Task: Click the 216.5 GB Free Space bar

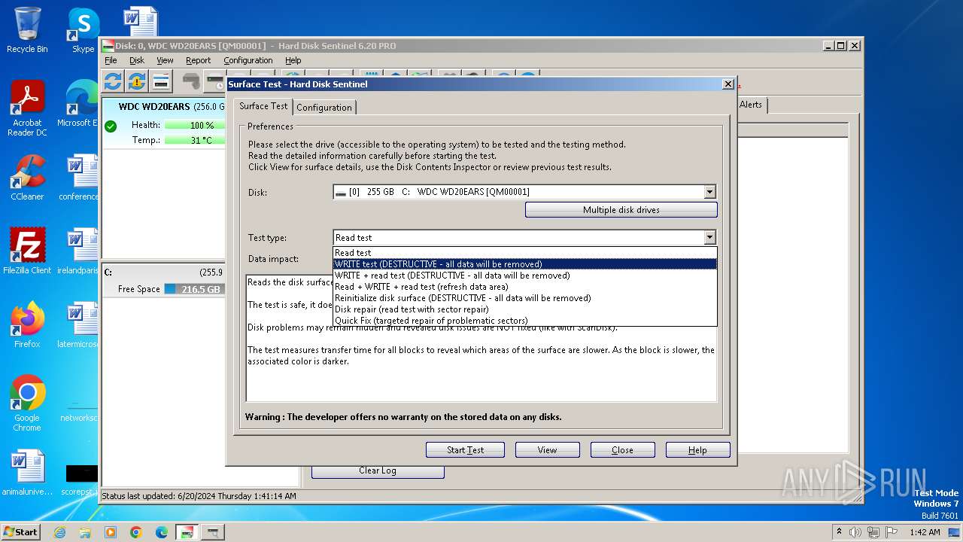Action: point(194,289)
